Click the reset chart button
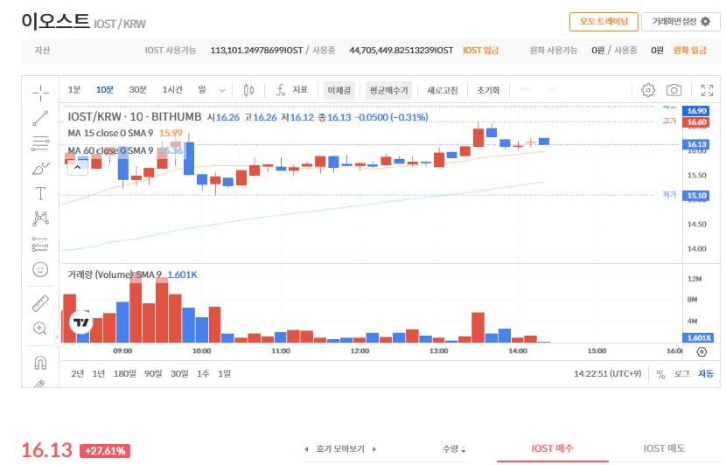This screenshot has width=726, height=465. tap(488, 90)
